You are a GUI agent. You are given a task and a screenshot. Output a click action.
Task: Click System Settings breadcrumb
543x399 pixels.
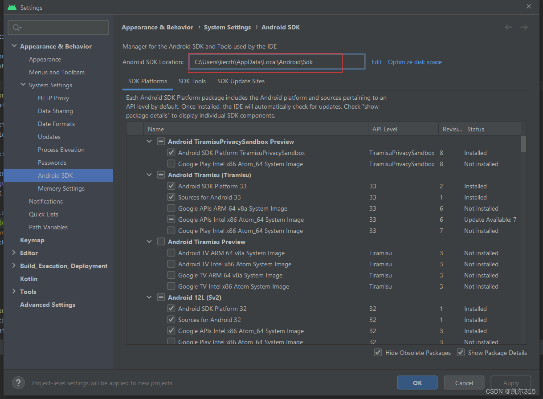click(x=227, y=27)
